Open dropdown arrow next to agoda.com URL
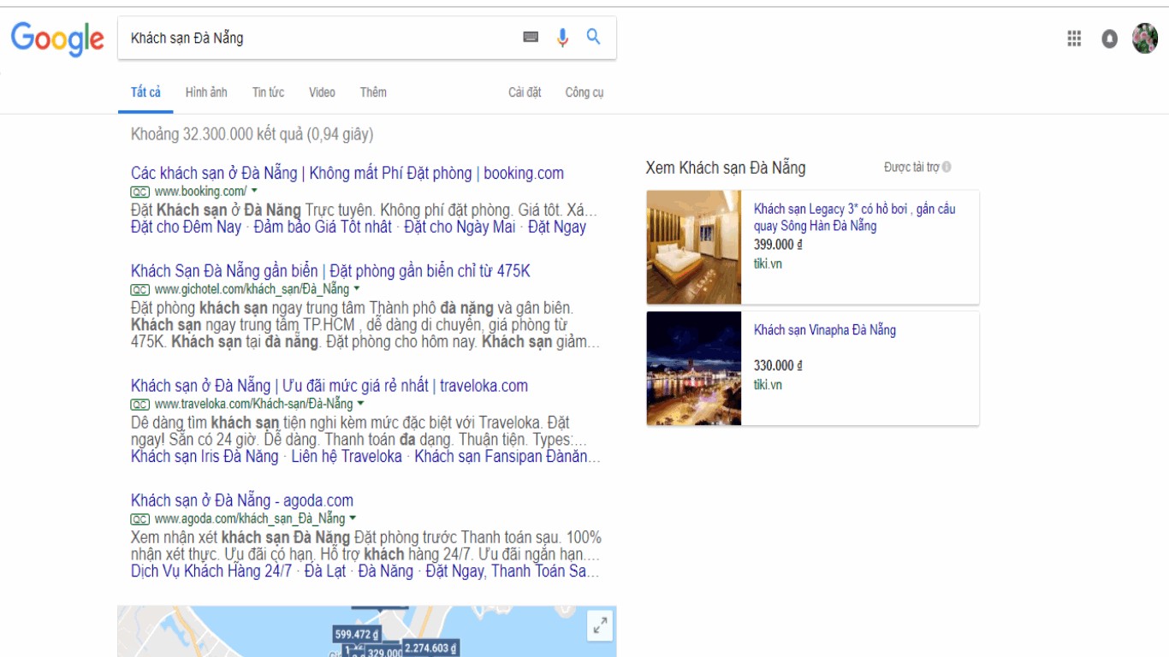 pyautogui.click(x=353, y=518)
